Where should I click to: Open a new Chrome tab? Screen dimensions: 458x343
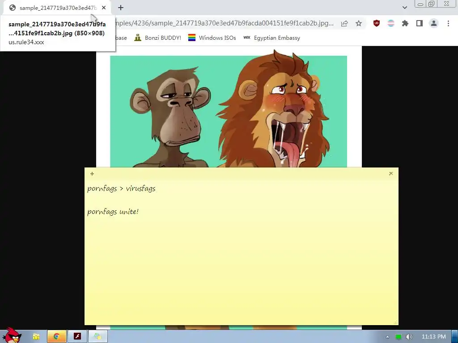pyautogui.click(x=121, y=8)
